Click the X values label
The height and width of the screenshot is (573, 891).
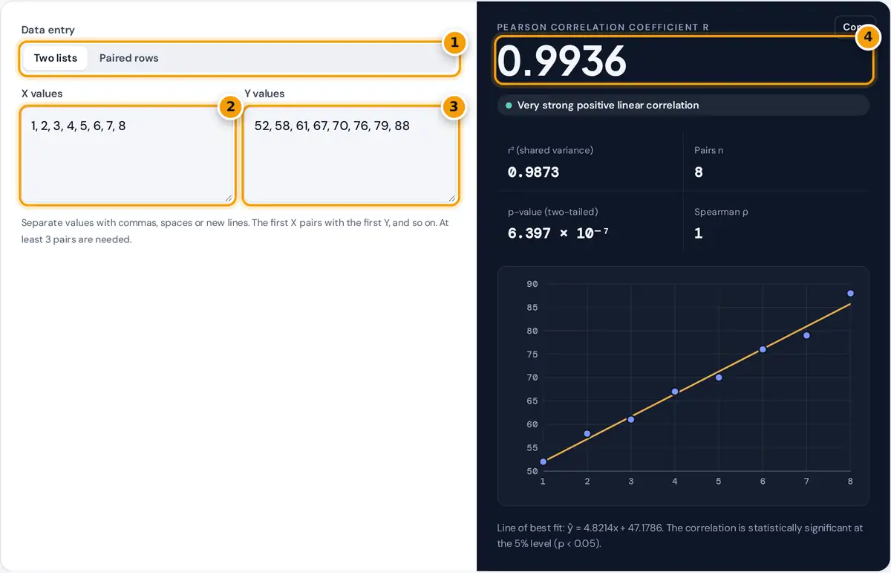pyautogui.click(x=42, y=94)
